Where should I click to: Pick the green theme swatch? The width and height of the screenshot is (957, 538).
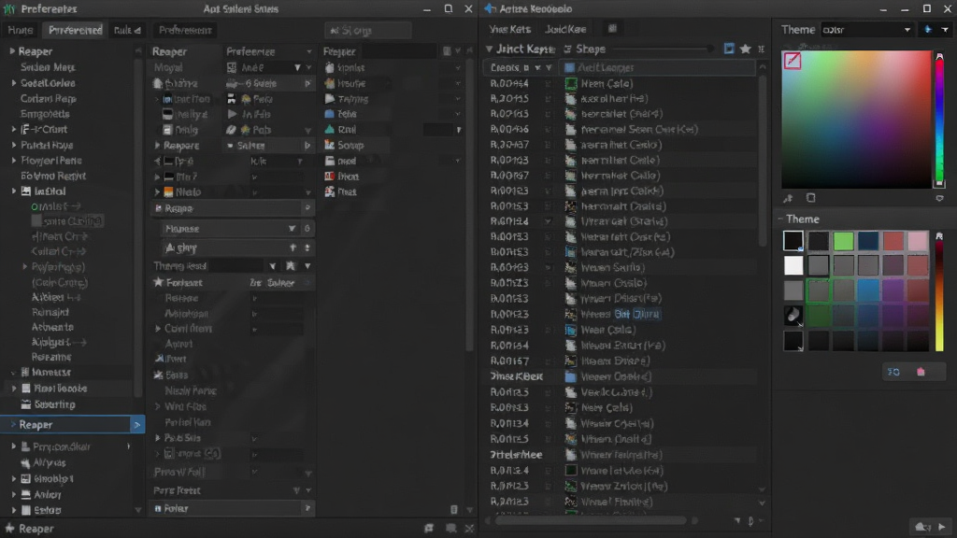[843, 241]
